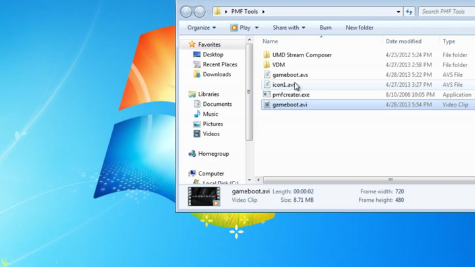The height and width of the screenshot is (267, 475).
Task: Expand the Play button dropdown arrow
Action: [257, 28]
